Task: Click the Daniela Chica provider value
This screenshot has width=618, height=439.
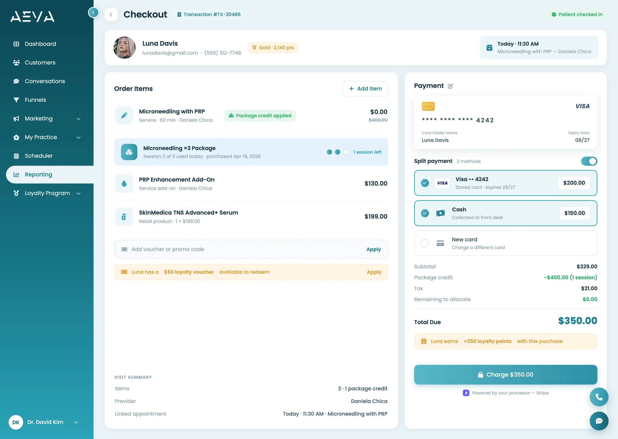Action: [369, 401]
